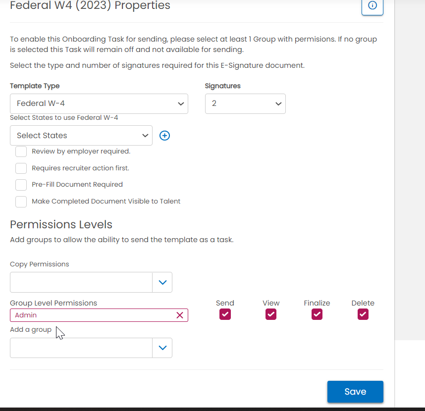425x411 pixels.
Task: Toggle Make Completed Document Visible to Talent
Action: coord(21,202)
